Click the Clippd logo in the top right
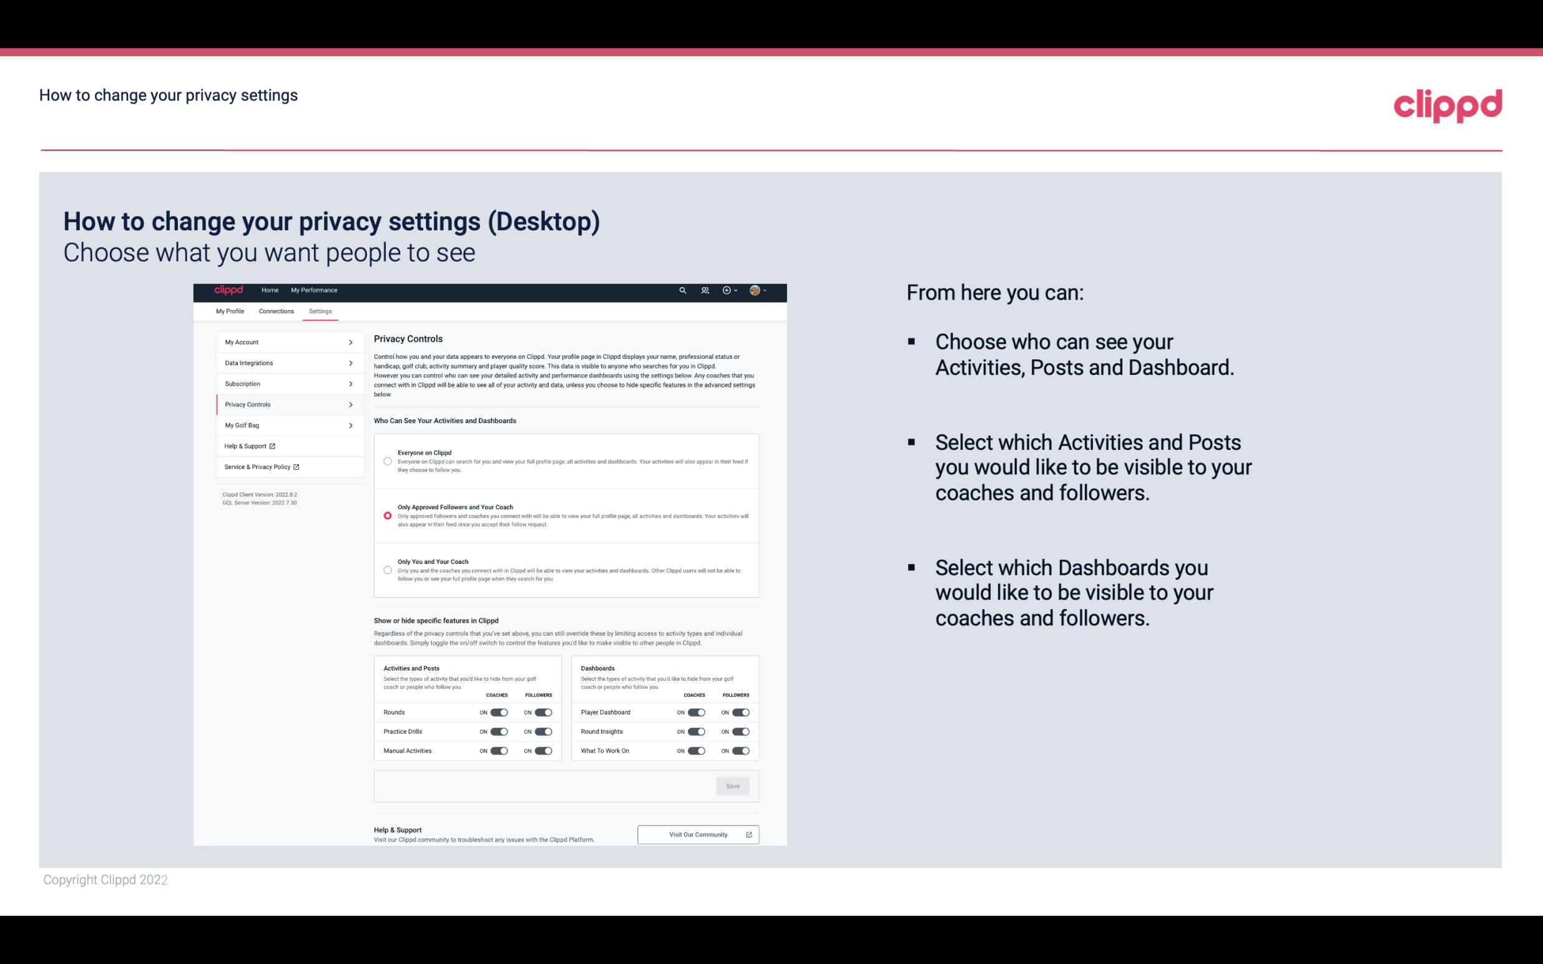 (x=1445, y=104)
